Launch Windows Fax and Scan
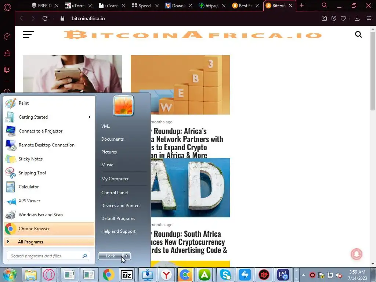This screenshot has height=282, width=376. pos(49,214)
